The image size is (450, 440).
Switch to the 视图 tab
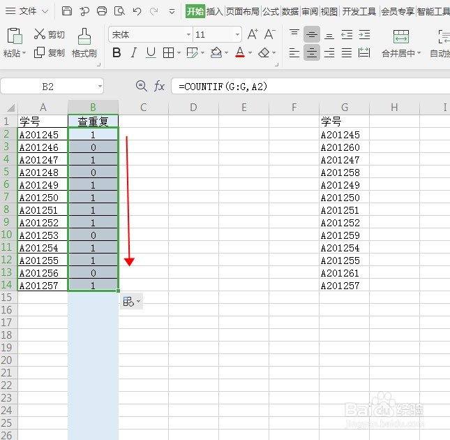point(329,11)
